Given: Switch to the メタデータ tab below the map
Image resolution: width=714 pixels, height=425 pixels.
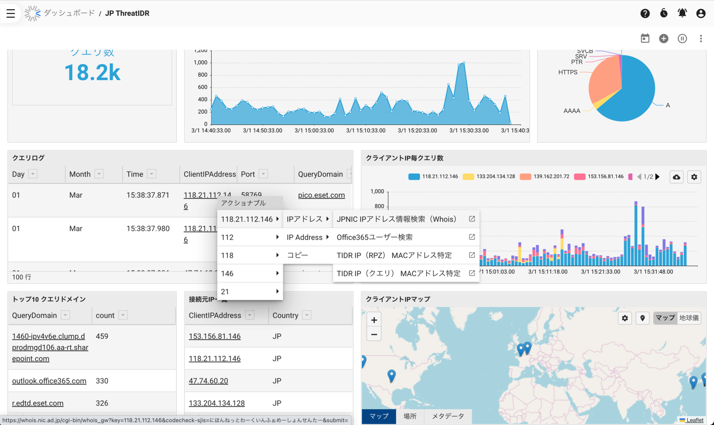Looking at the screenshot, I should coord(448,416).
